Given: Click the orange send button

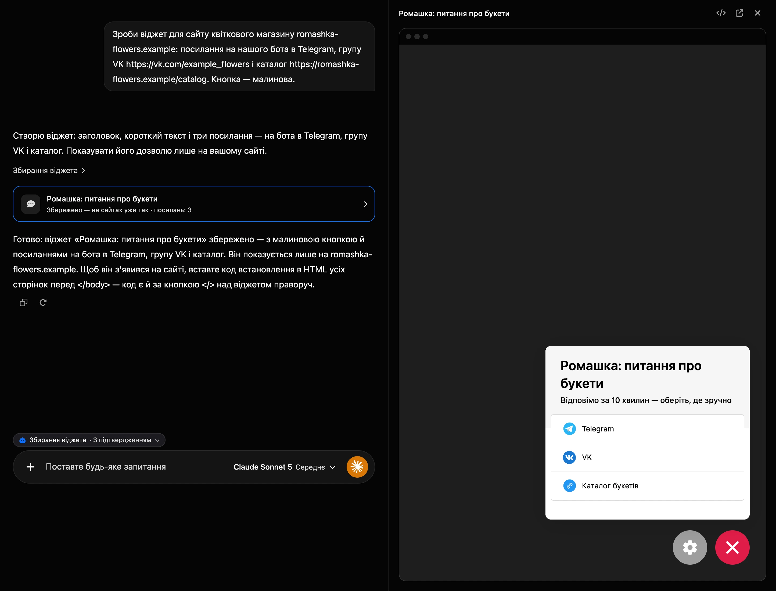Looking at the screenshot, I should (x=357, y=467).
